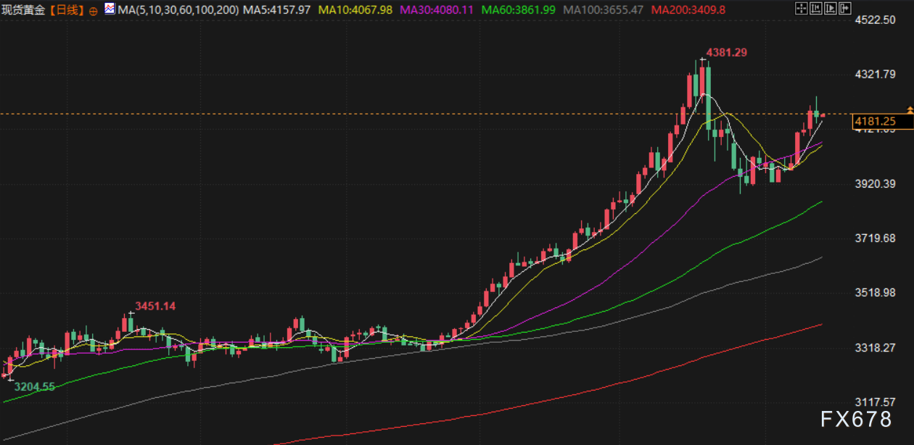Click the 3204.55 low price label

(x=34, y=386)
